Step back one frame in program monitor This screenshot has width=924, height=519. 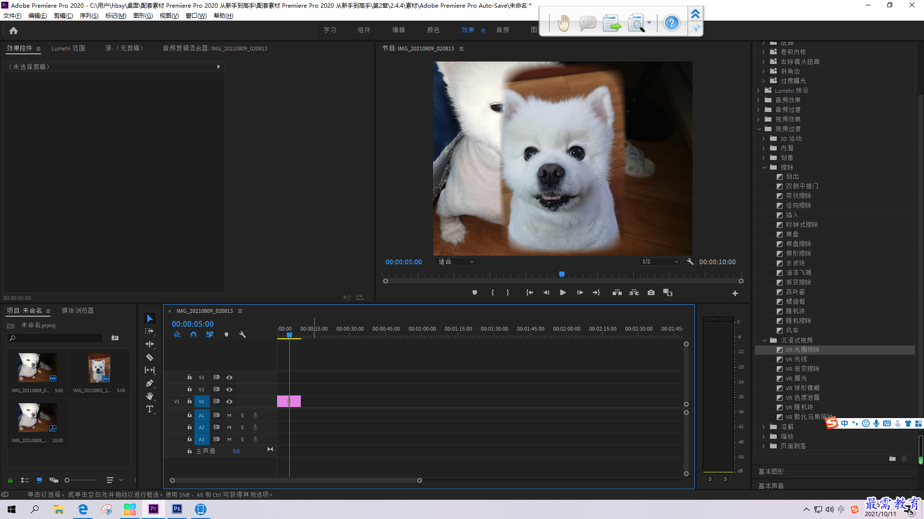tap(546, 293)
